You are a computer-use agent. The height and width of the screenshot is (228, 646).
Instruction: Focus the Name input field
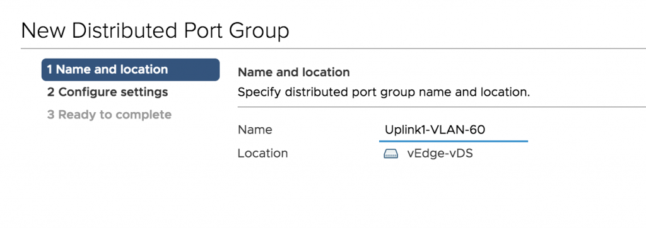point(453,130)
